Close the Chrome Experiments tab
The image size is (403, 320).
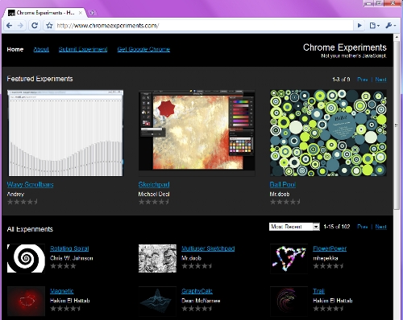click(81, 13)
